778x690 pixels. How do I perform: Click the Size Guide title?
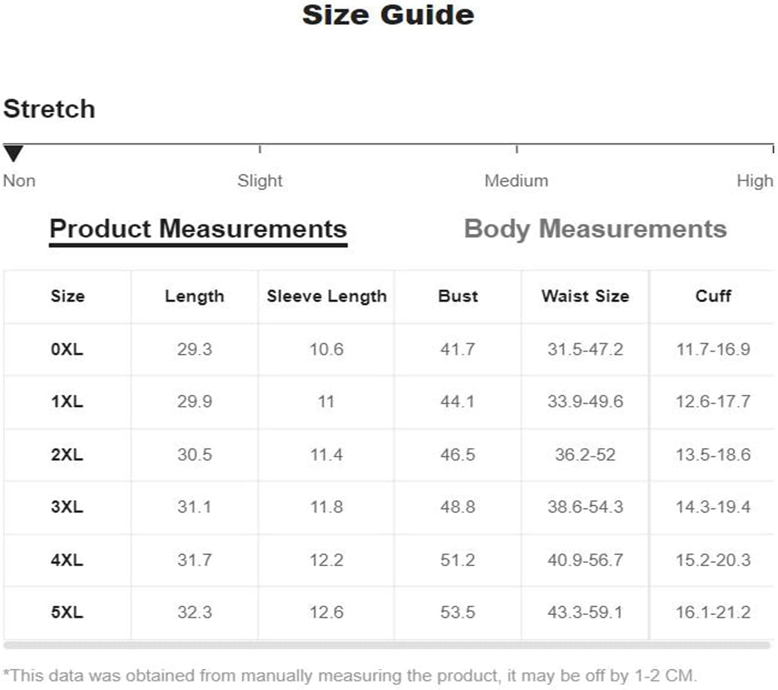coord(388,15)
